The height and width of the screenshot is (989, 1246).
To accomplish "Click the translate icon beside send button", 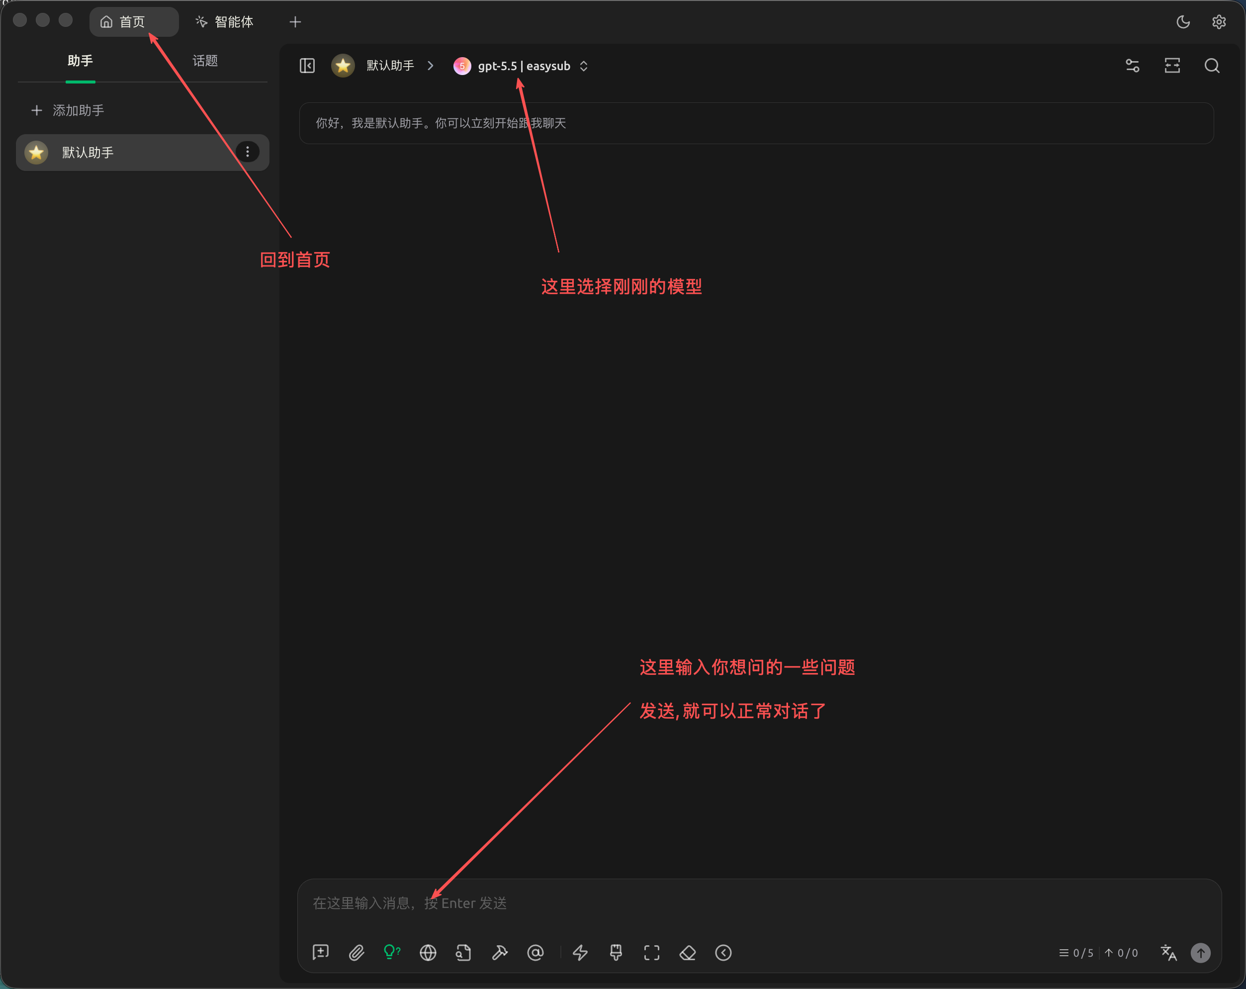I will (x=1168, y=952).
